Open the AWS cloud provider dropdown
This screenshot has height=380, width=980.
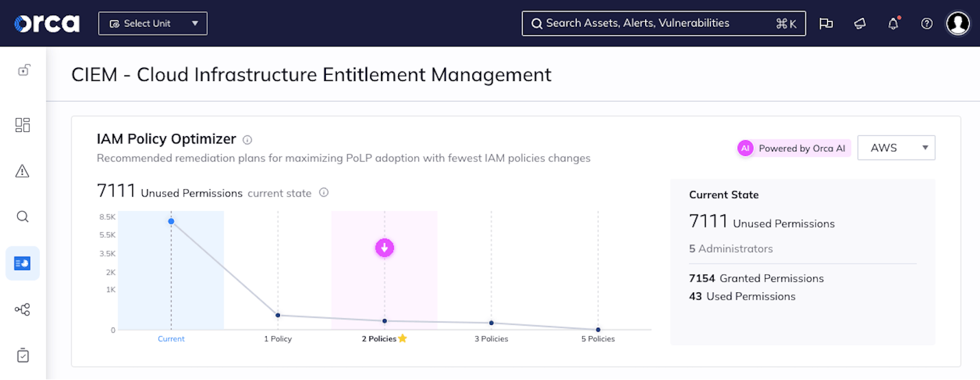896,148
